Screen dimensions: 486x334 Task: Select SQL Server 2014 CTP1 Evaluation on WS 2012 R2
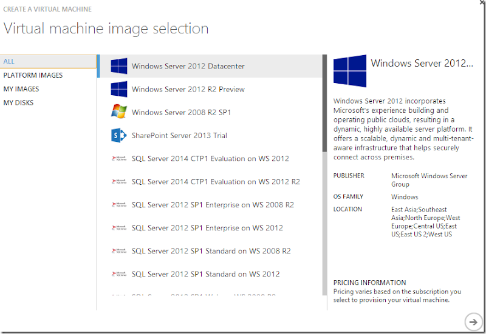click(216, 182)
